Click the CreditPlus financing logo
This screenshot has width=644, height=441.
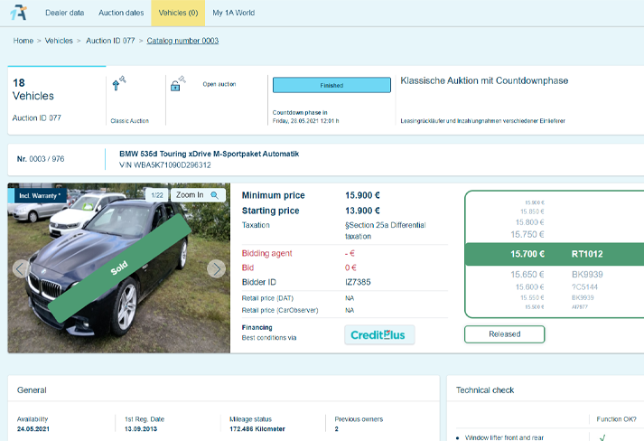click(x=379, y=335)
